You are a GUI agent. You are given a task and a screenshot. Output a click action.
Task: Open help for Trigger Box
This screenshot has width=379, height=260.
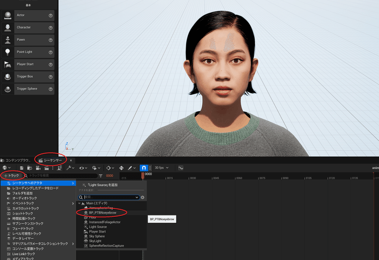(51, 77)
